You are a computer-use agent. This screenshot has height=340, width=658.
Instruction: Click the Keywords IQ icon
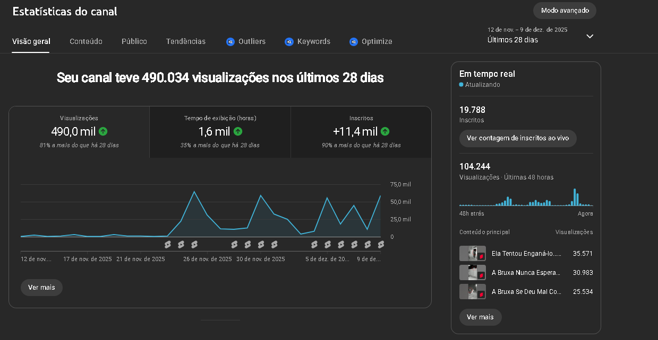[289, 42]
